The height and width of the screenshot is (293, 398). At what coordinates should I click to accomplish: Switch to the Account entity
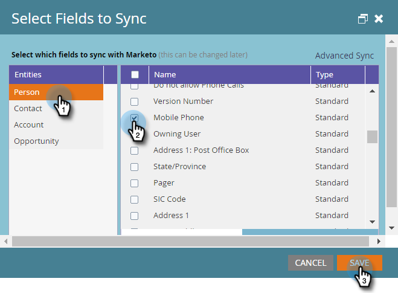point(29,125)
